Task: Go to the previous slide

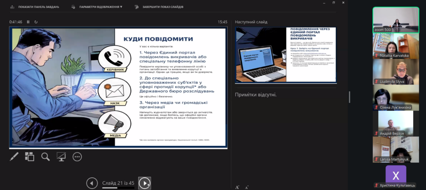Action: (92, 183)
